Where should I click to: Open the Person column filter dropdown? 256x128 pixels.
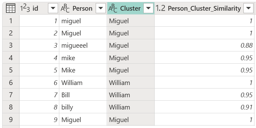click(x=101, y=9)
